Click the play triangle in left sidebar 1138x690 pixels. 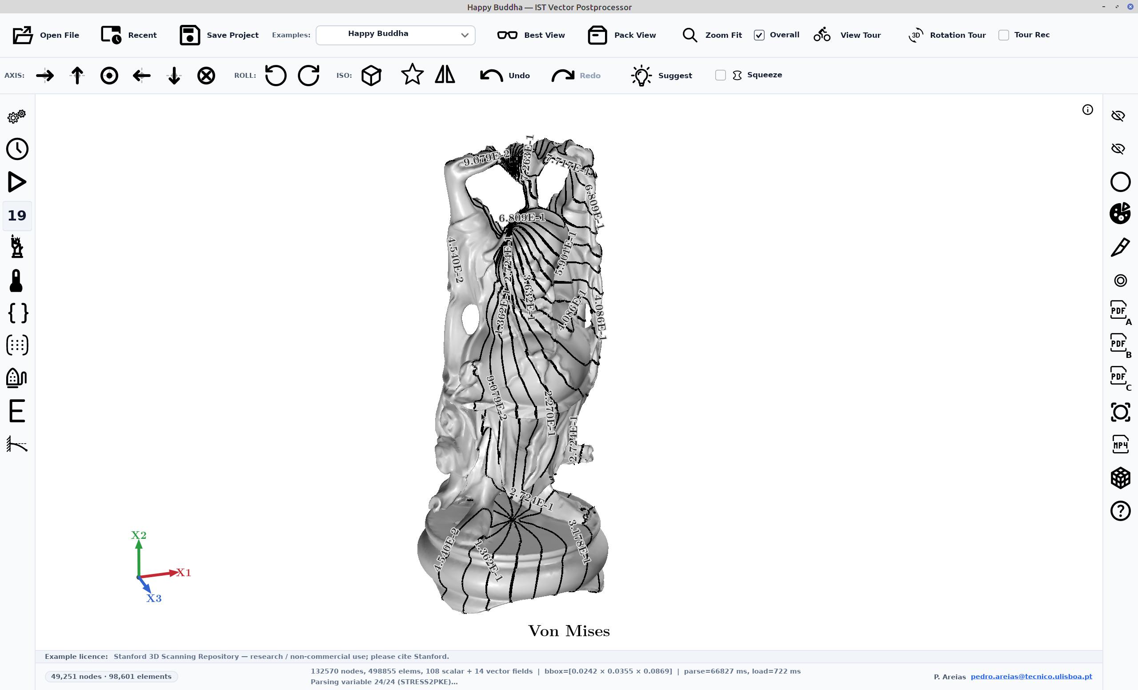click(x=17, y=182)
